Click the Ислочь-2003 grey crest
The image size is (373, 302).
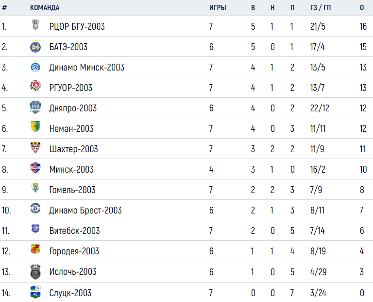[x=35, y=272]
